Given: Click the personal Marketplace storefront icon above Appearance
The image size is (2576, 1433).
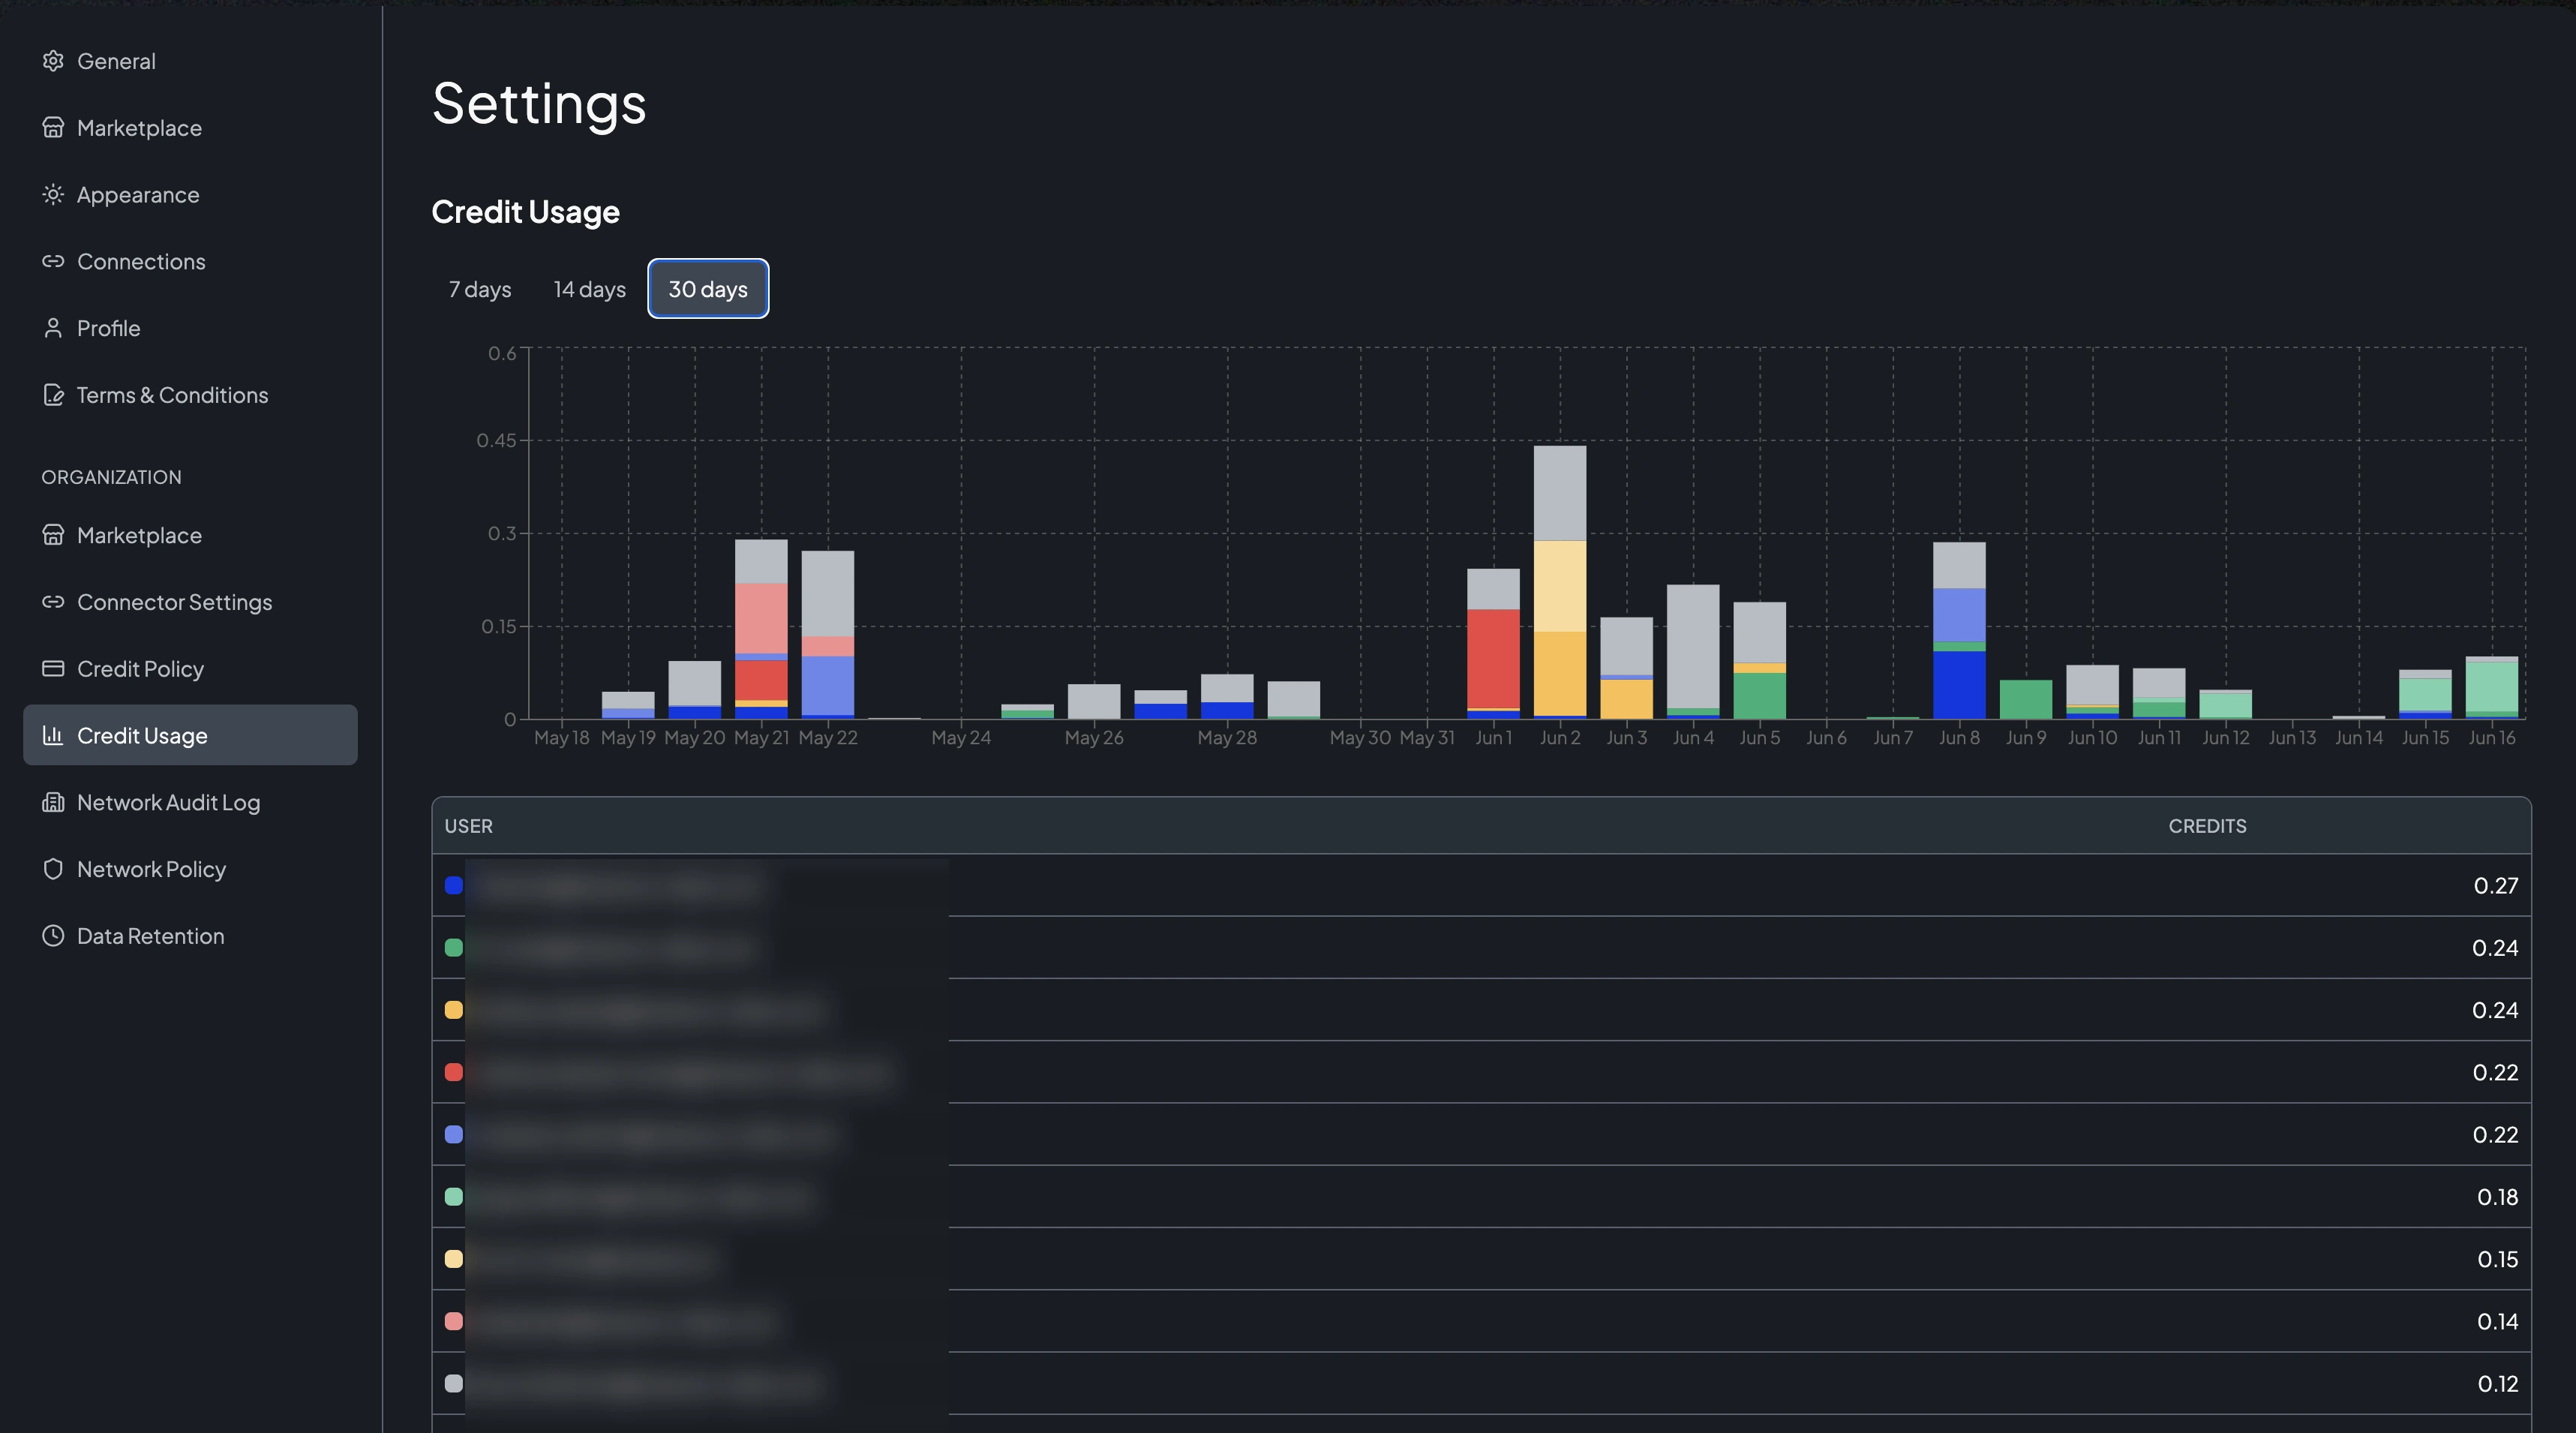Looking at the screenshot, I should (x=53, y=128).
